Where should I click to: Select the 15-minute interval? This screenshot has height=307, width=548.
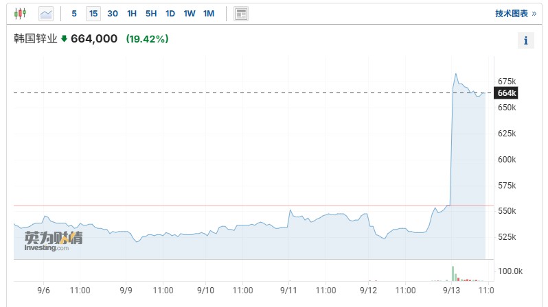(x=93, y=13)
